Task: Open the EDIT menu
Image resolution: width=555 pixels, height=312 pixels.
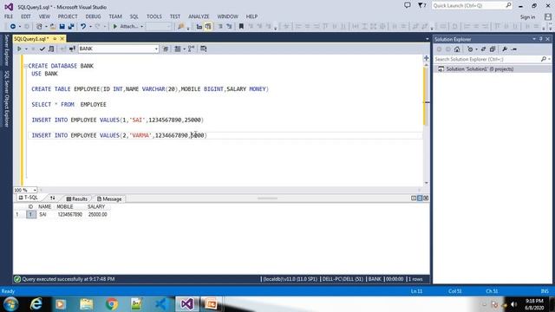Action: [x=26, y=16]
